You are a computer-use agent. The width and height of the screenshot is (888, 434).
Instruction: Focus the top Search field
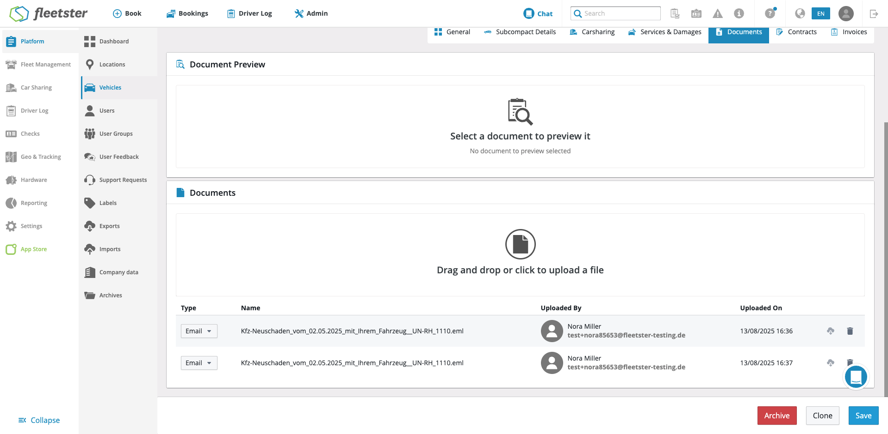pyautogui.click(x=615, y=13)
